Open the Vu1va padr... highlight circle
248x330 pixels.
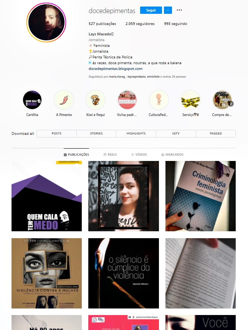127,100
